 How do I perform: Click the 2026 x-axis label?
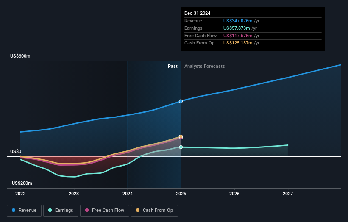pos(234,194)
